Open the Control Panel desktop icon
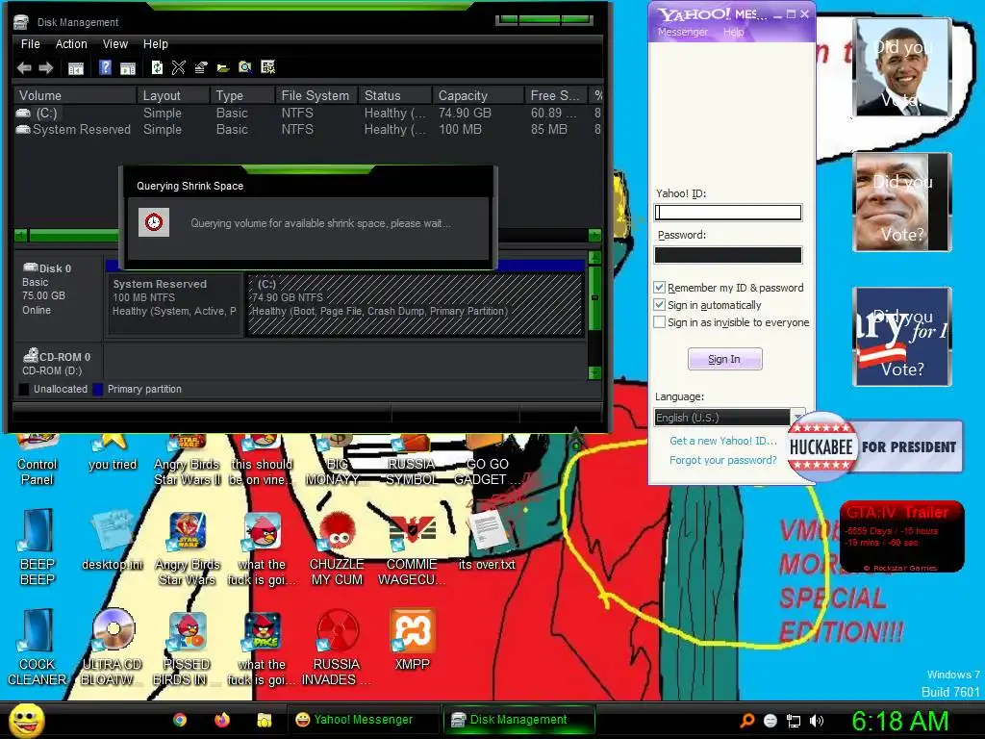 click(x=38, y=460)
